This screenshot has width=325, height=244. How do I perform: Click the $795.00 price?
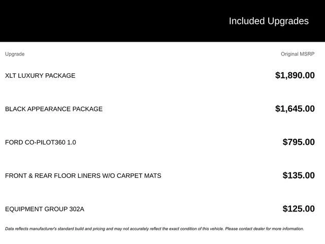pos(299,142)
